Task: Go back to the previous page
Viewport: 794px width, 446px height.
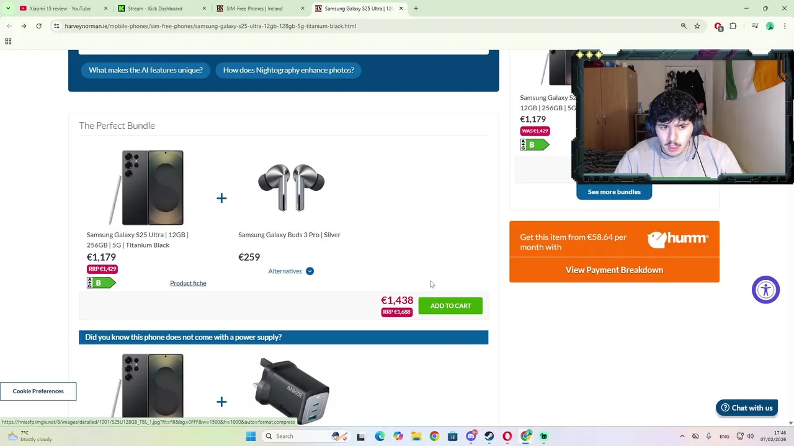Action: [9, 26]
